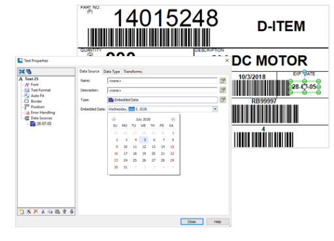The width and height of the screenshot is (334, 241).
Task: Click the Embedded Data date text field
Action: [x=159, y=109]
